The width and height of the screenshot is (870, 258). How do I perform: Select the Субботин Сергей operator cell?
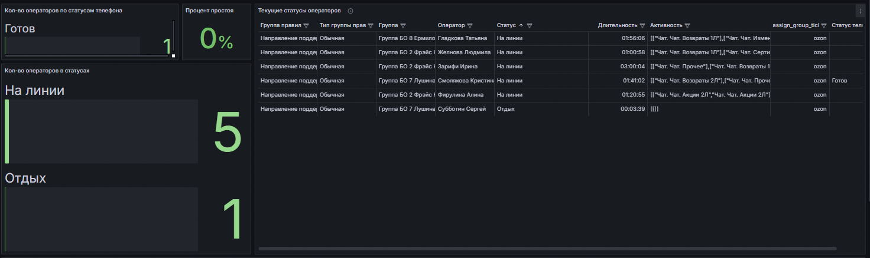coord(462,109)
